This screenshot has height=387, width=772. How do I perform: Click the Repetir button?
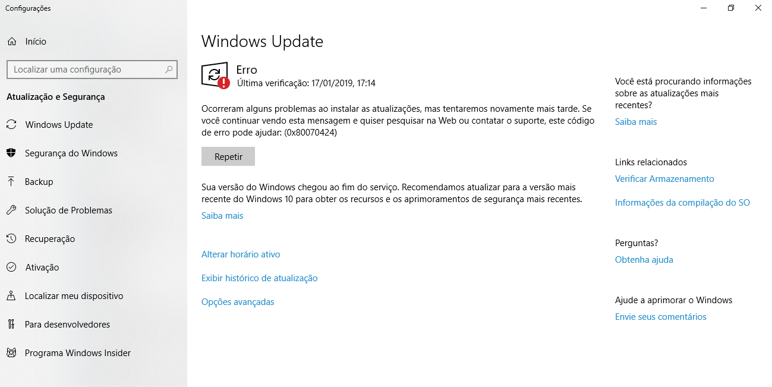tap(228, 156)
